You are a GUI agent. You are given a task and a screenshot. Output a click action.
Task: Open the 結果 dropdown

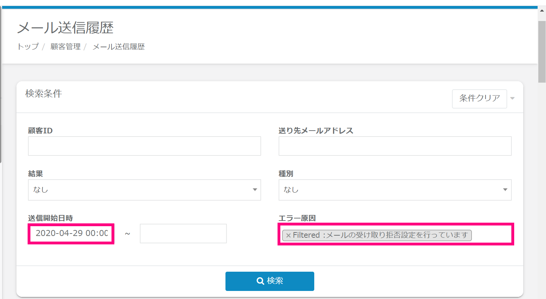click(144, 190)
